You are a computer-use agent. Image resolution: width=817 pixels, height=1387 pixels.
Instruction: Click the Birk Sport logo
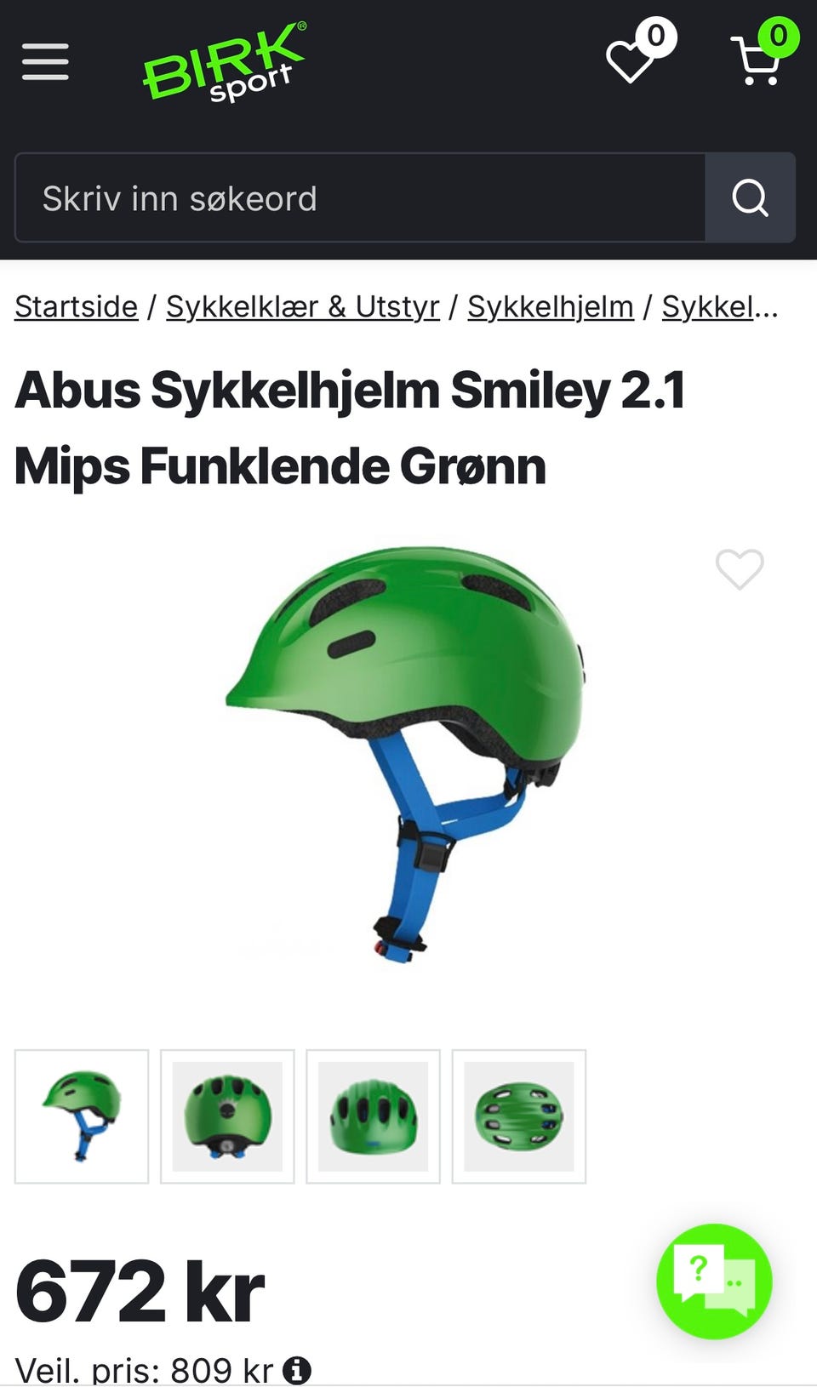click(225, 62)
